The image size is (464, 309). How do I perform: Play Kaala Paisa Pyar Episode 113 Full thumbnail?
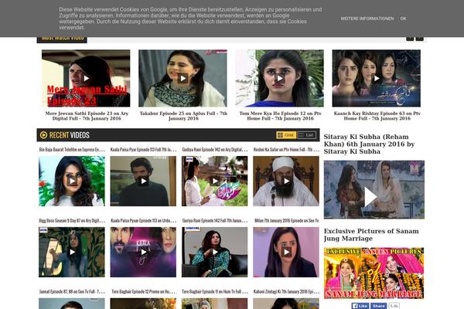143,181
